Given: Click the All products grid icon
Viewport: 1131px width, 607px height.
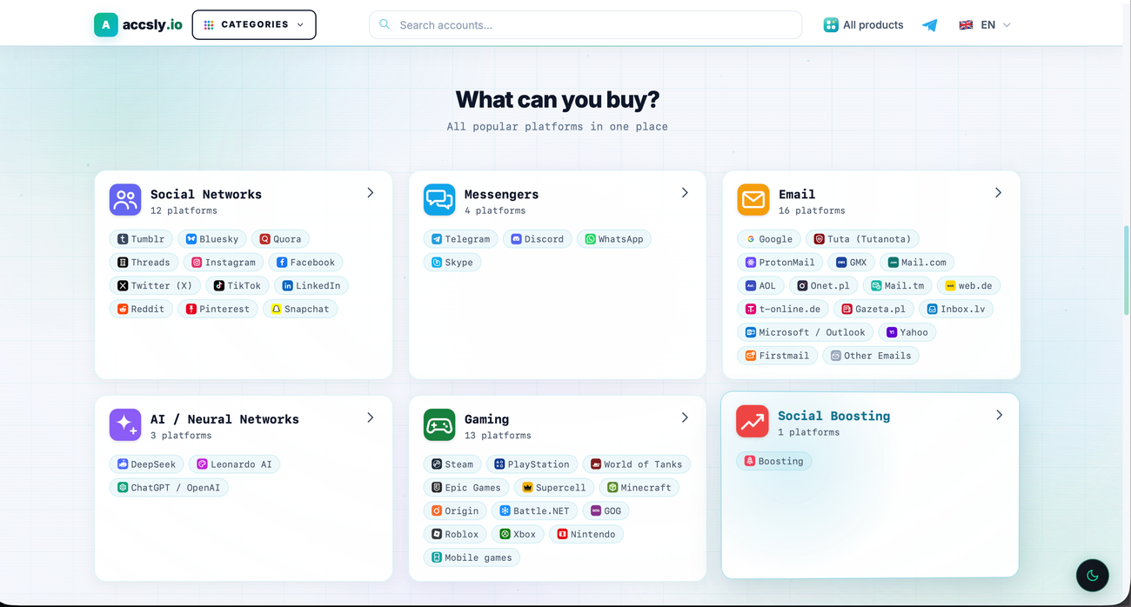Looking at the screenshot, I should click(x=831, y=25).
